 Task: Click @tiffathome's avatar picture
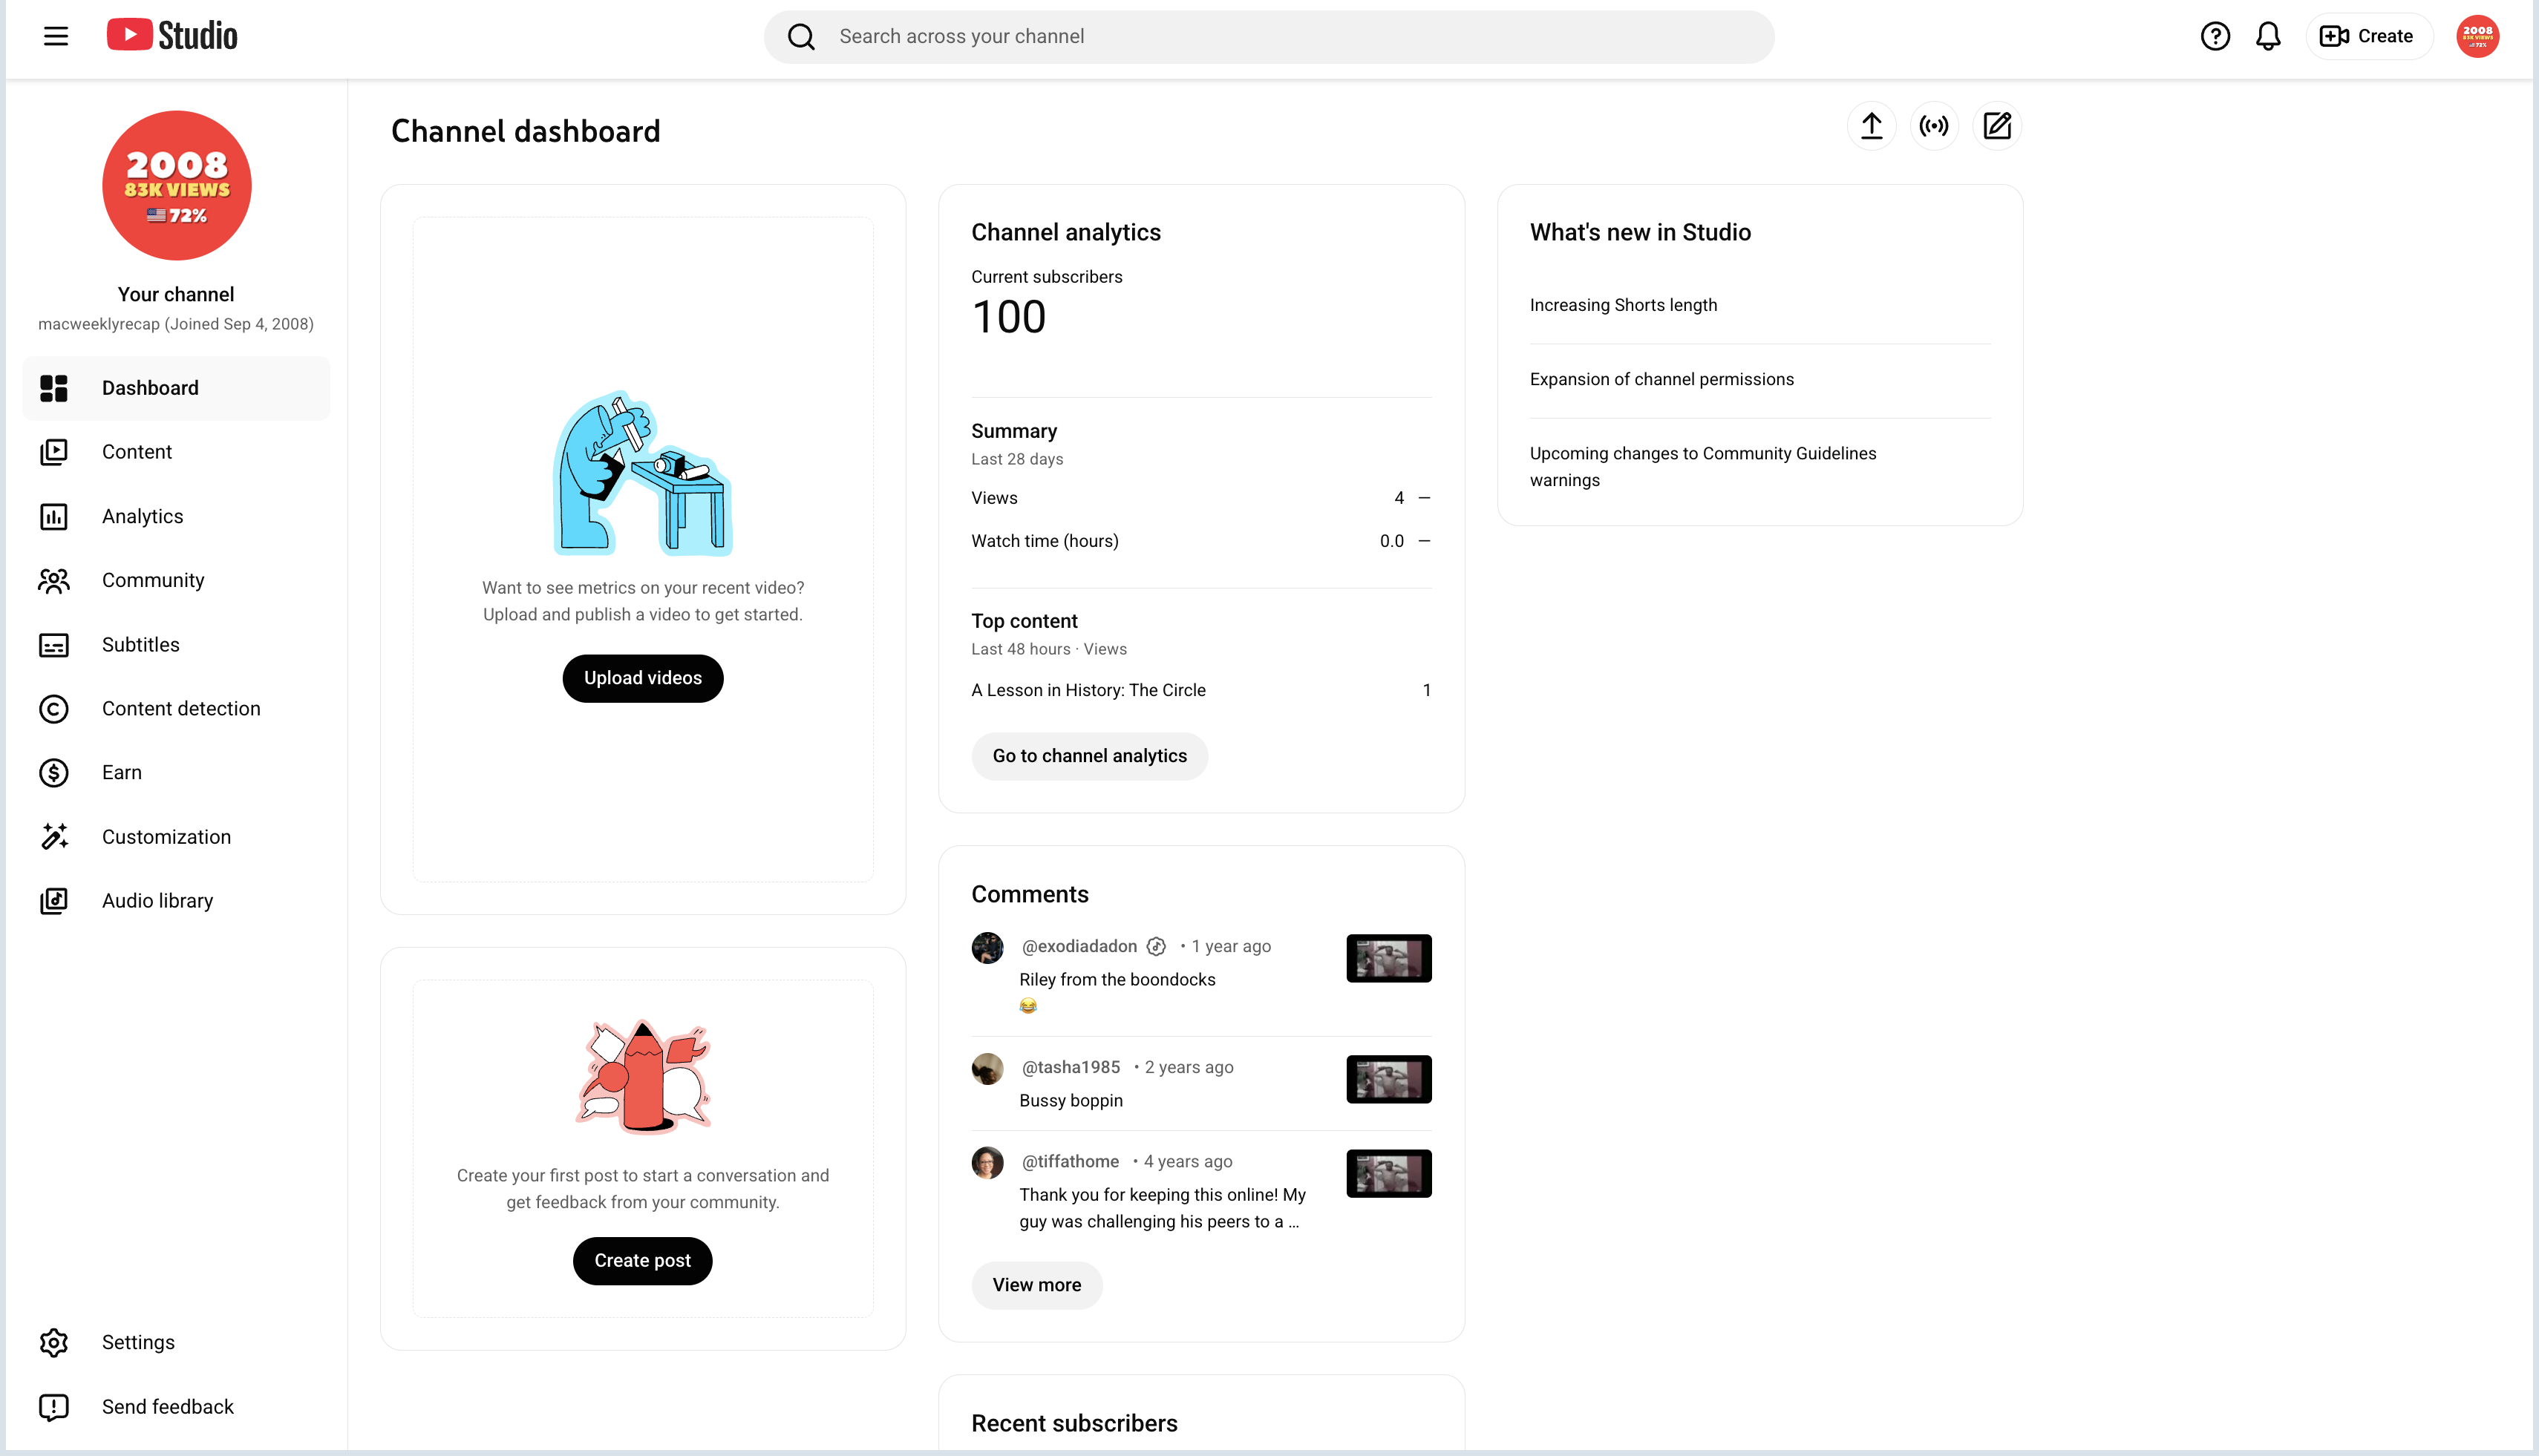(987, 1163)
